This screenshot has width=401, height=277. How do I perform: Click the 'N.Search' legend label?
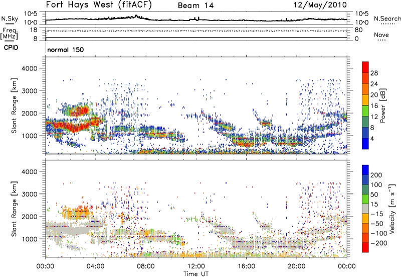click(x=387, y=18)
